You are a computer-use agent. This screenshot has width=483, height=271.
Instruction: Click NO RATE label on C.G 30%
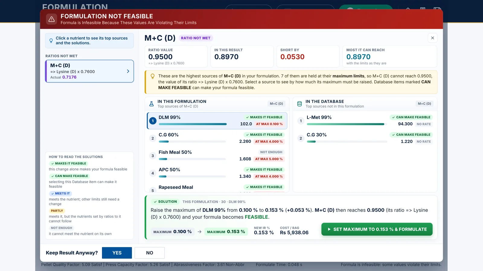(x=424, y=142)
